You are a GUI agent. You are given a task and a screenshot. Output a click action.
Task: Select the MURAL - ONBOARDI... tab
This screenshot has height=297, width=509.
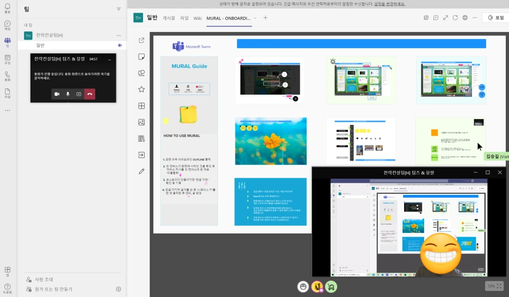coord(228,18)
